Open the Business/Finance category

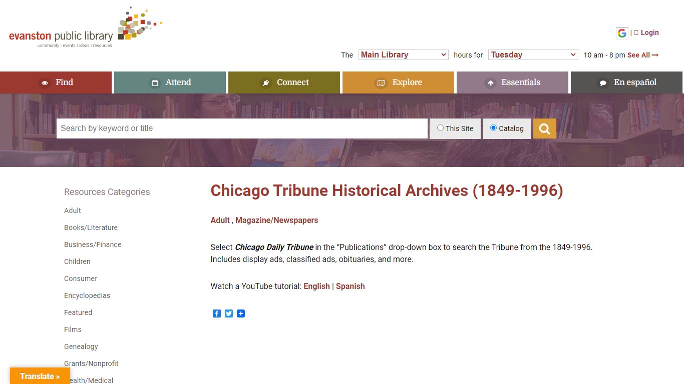[x=93, y=244]
